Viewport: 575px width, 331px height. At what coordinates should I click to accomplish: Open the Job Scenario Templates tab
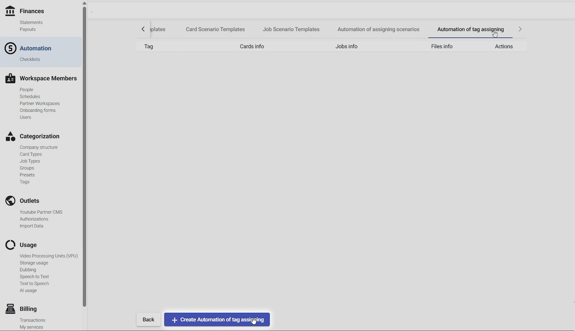tap(291, 29)
